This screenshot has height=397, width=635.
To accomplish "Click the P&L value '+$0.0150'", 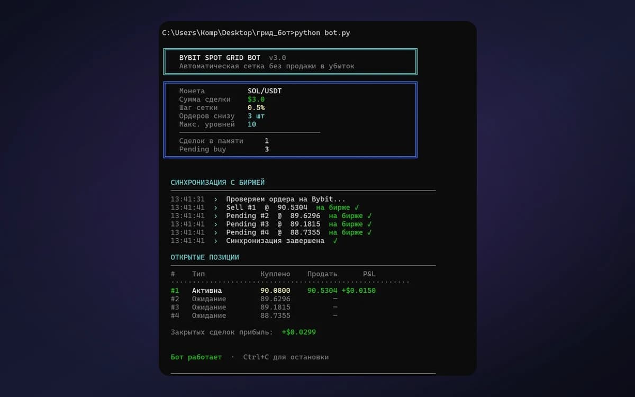I will [x=359, y=291].
